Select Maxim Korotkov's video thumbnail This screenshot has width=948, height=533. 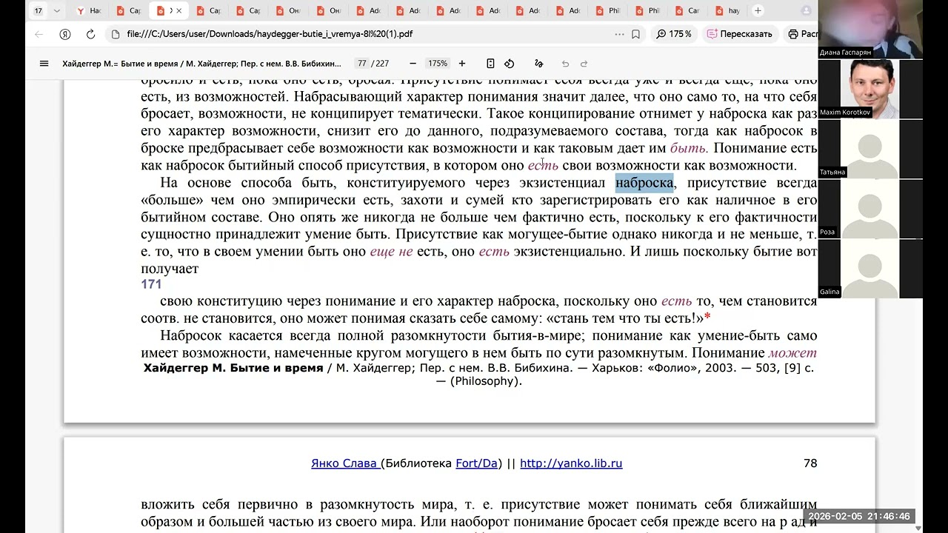[870, 89]
